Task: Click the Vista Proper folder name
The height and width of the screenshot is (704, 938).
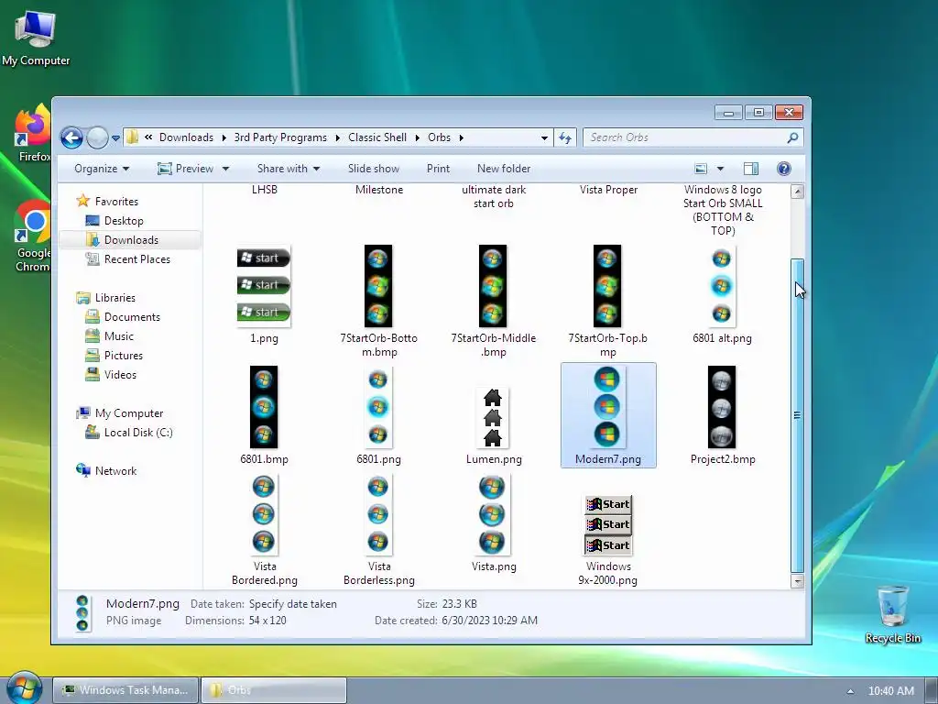Action: point(608,190)
